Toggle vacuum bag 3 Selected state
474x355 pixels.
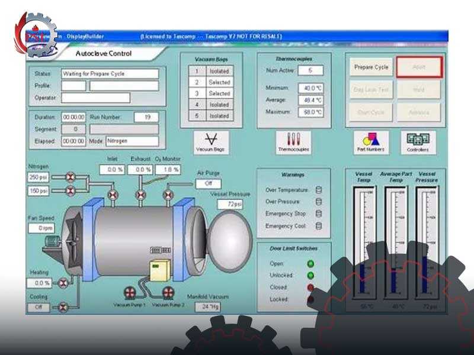coord(219,93)
